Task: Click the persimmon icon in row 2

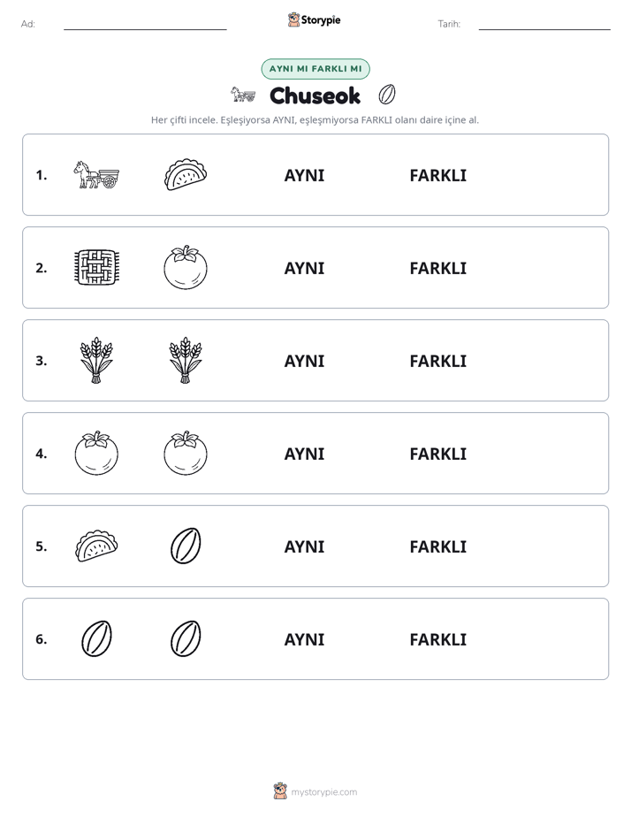Action: [186, 267]
